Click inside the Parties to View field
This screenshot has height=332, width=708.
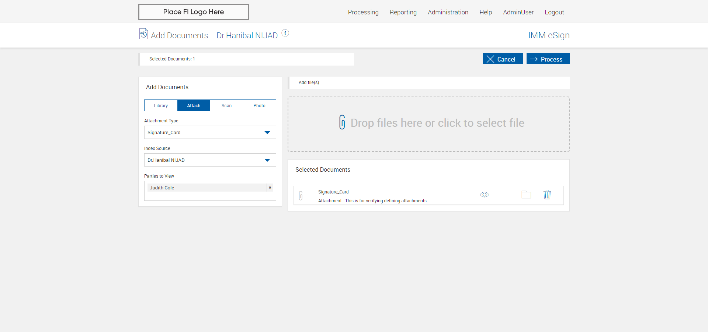click(x=210, y=196)
